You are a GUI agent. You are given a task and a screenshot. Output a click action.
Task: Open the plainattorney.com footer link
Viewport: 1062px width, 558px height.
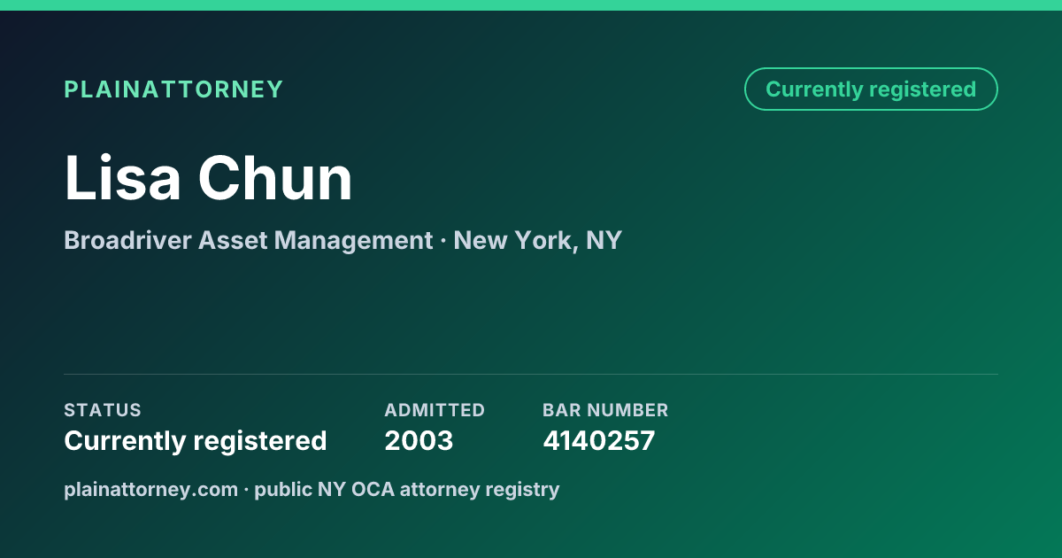pos(150,489)
